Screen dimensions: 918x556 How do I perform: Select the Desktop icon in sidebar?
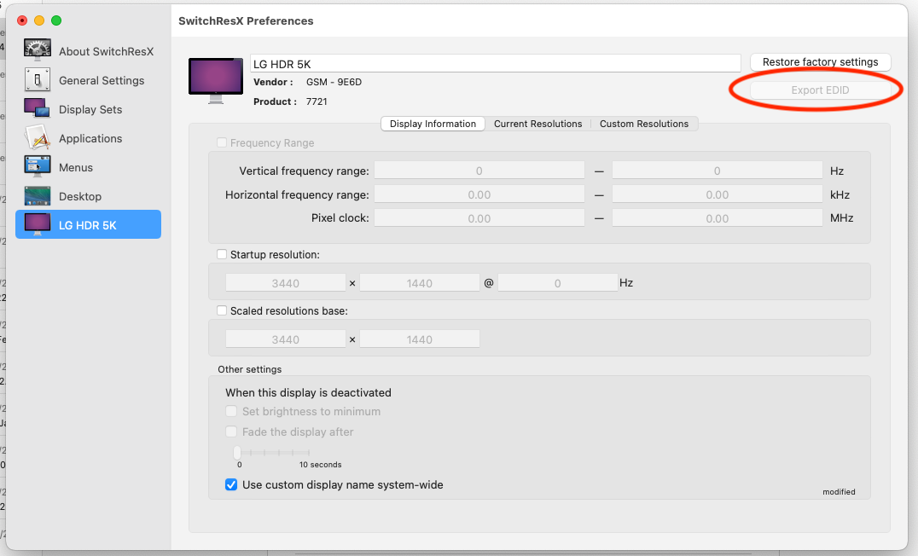[x=37, y=196]
